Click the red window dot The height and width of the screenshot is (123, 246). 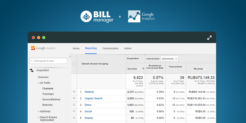[x=34, y=37]
